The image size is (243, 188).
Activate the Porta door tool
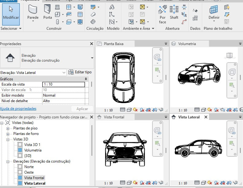coord(47,12)
